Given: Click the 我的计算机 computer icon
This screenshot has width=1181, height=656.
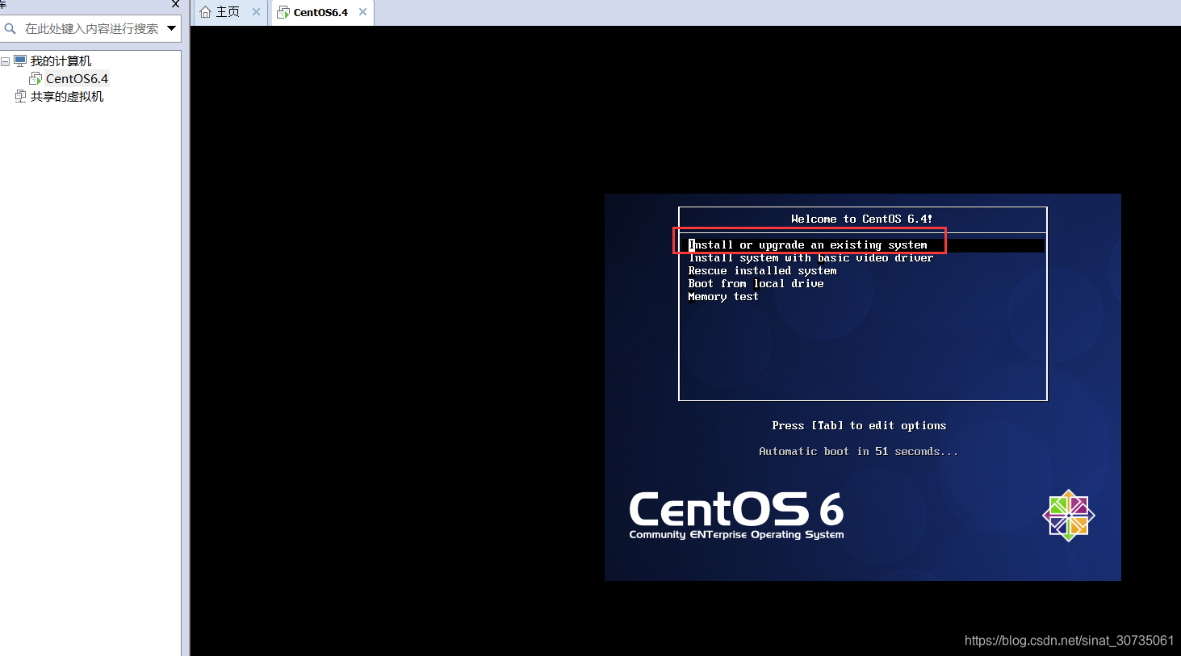Looking at the screenshot, I should click(21, 61).
